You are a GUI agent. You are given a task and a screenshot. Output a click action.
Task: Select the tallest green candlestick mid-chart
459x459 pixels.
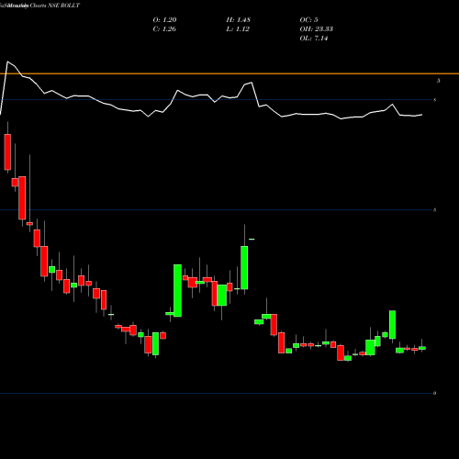(177, 290)
